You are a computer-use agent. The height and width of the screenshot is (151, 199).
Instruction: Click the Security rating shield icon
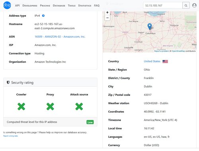pos(8,82)
